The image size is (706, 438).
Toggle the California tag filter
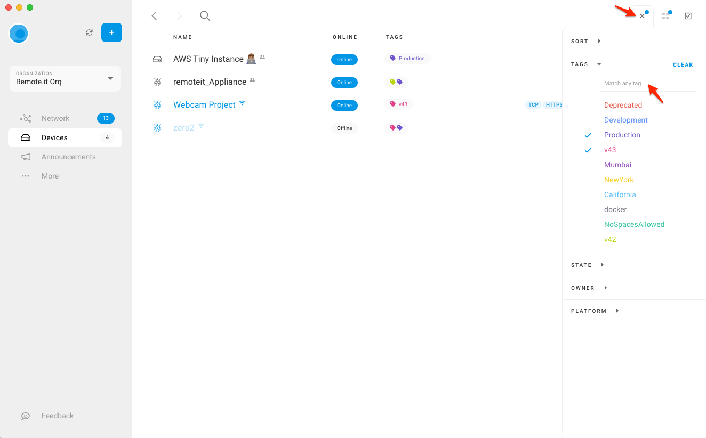620,194
